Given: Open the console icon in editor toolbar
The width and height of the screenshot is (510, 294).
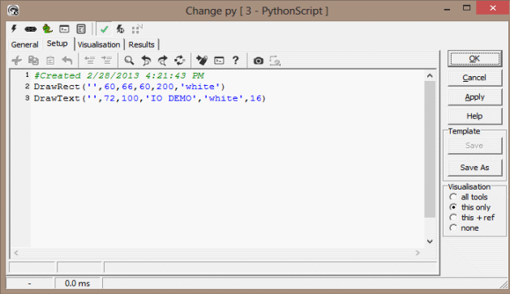Looking at the screenshot, I should coord(219,61).
